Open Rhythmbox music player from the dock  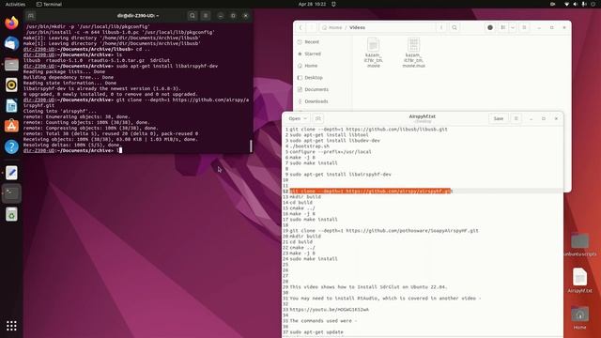(11, 84)
